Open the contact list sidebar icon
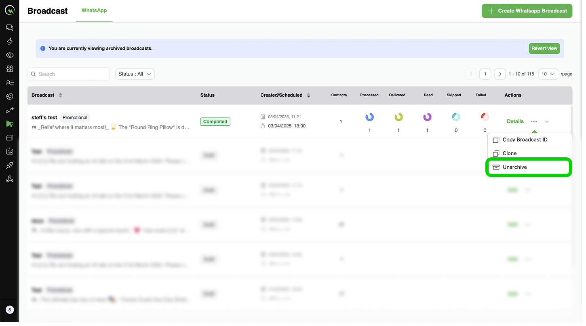The height and width of the screenshot is (326, 586). click(x=10, y=83)
